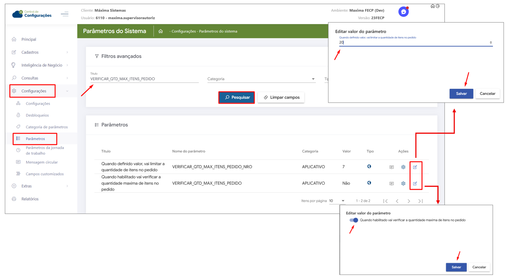This screenshot has width=508, height=279.
Task: Expand the Cadastros sidebar menu
Action: click(40, 52)
